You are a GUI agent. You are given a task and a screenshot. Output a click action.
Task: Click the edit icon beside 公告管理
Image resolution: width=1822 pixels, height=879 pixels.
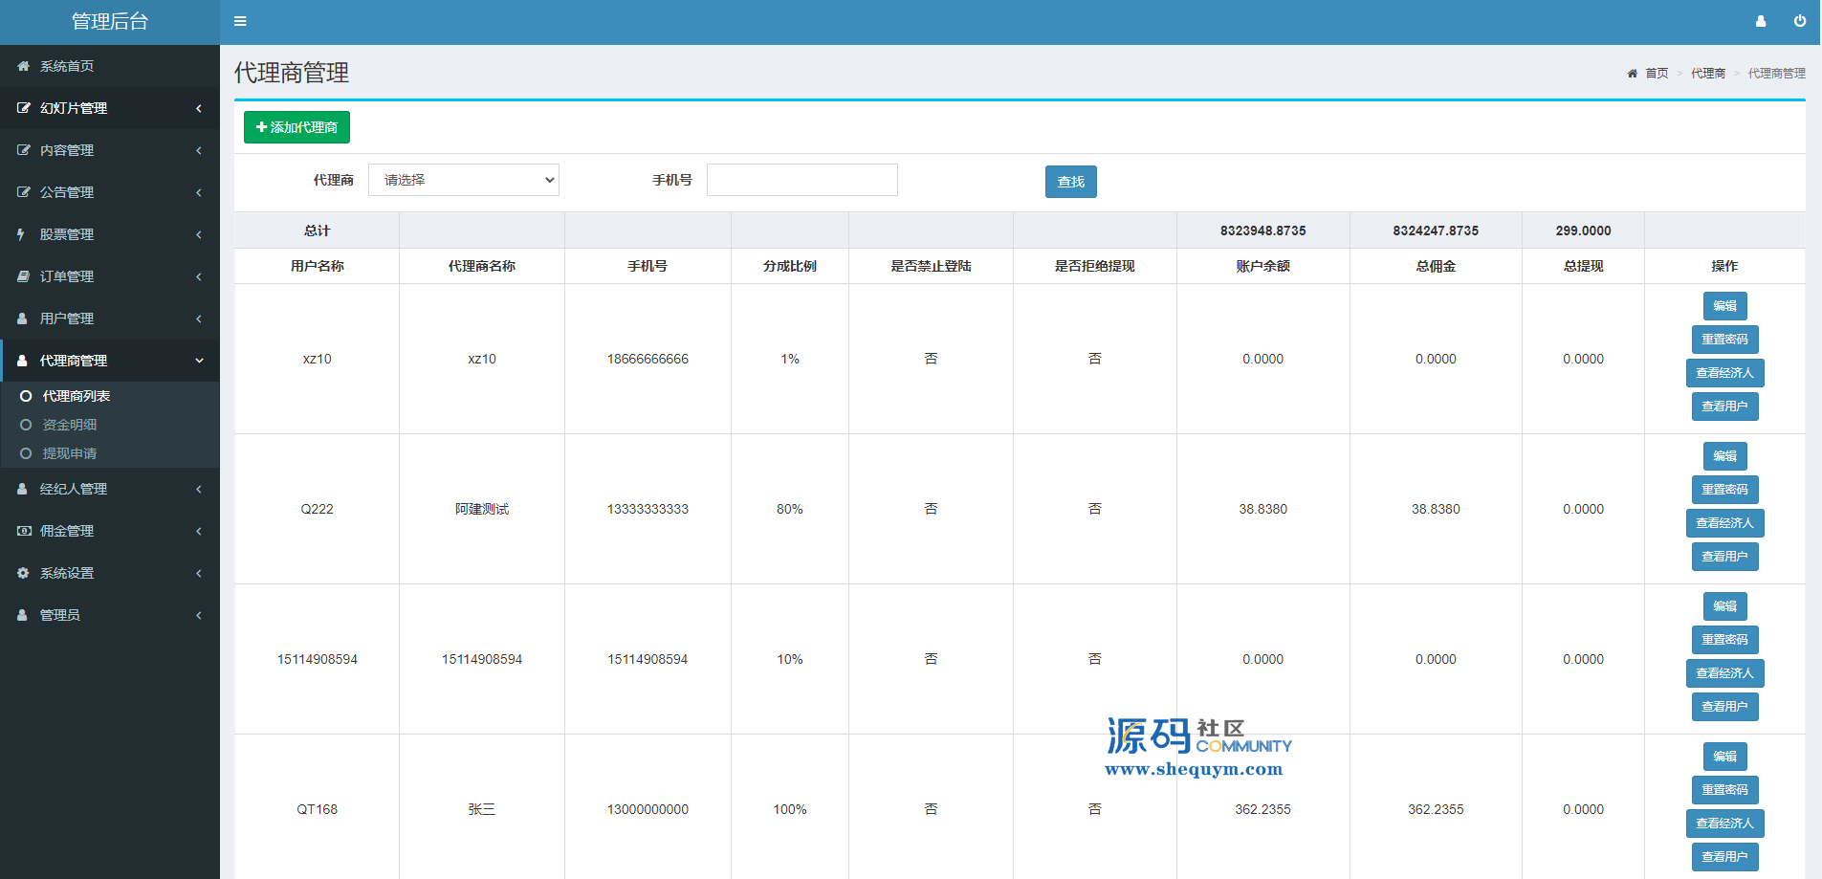23,192
